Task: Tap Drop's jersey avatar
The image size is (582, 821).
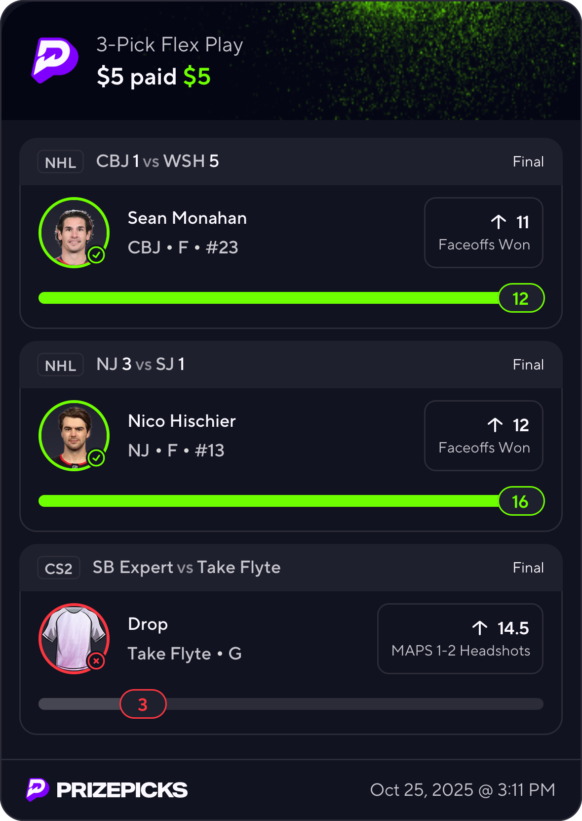Action: (x=74, y=638)
